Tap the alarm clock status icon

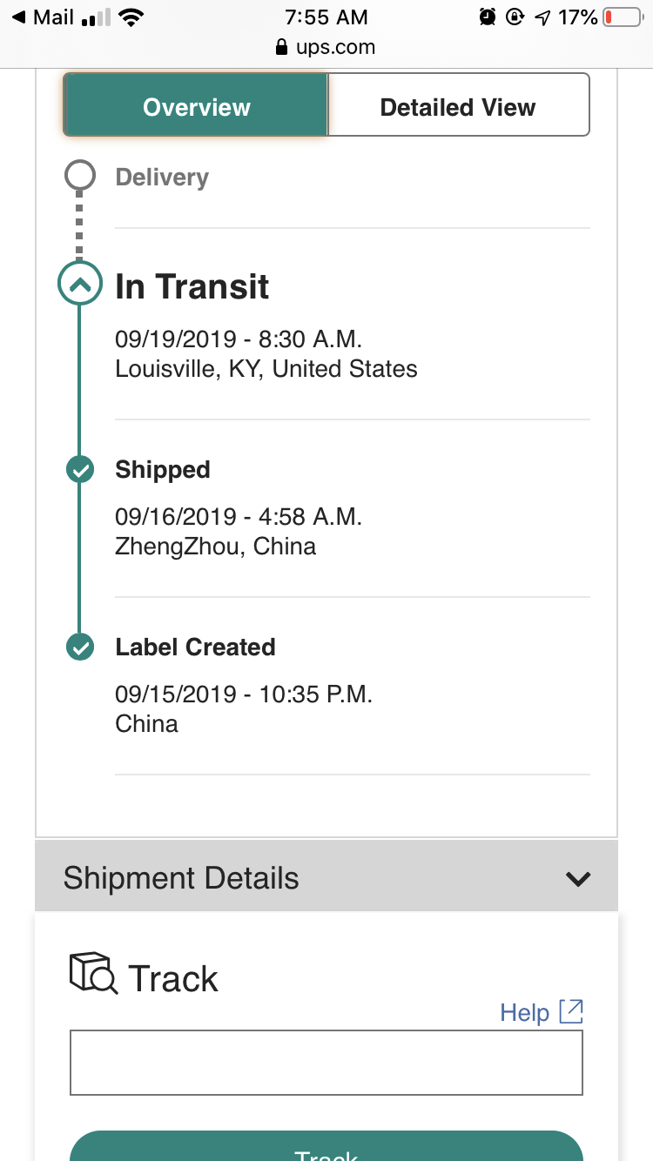click(x=488, y=17)
